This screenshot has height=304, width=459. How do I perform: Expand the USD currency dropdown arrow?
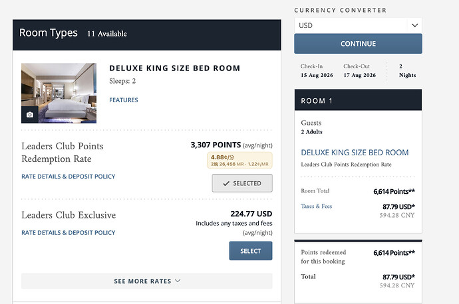[414, 25]
